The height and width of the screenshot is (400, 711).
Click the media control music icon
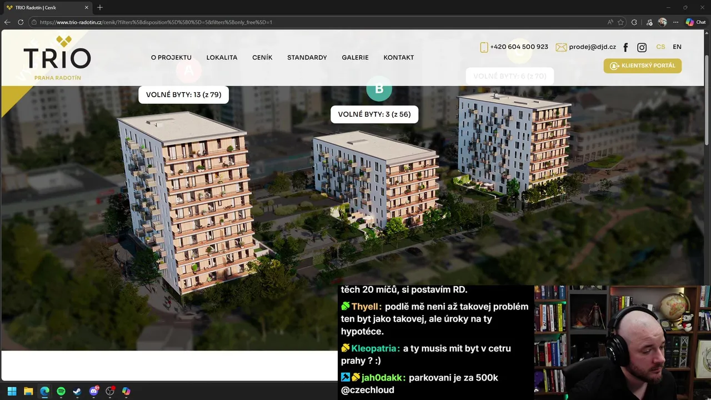coord(649,22)
